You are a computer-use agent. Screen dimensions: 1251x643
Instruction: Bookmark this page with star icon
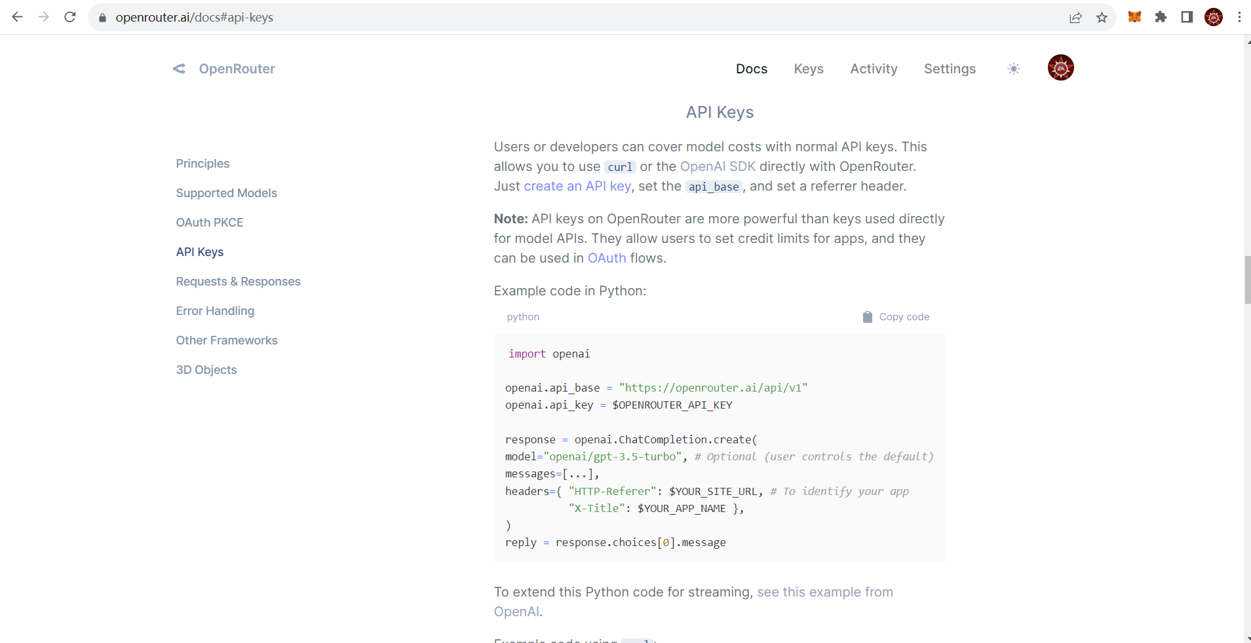click(x=1102, y=18)
